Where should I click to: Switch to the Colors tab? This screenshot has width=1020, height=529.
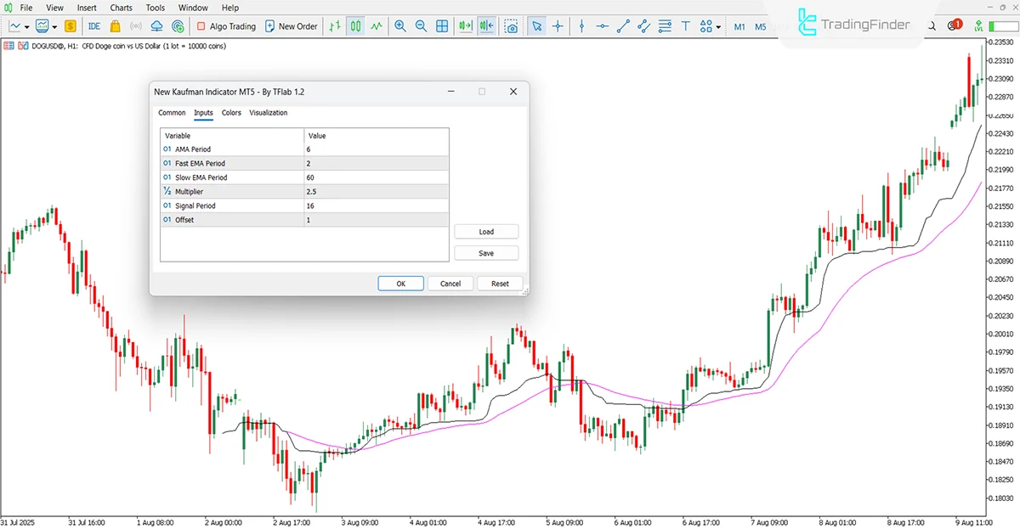pos(230,112)
